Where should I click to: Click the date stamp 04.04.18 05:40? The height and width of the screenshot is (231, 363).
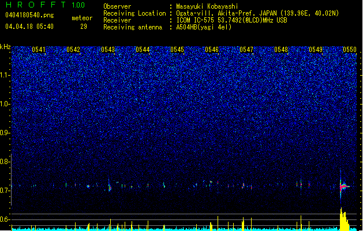point(29,27)
